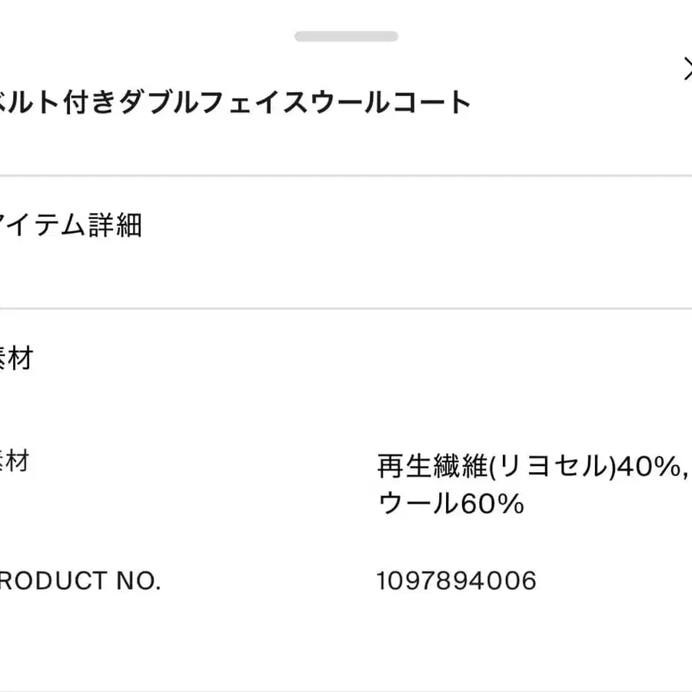The width and height of the screenshot is (692, 692).
Task: Expand the アイテム詳細 section
Action: 71,225
